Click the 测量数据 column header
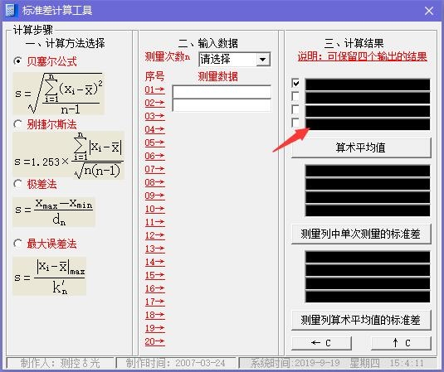The image size is (444, 372). [217, 76]
